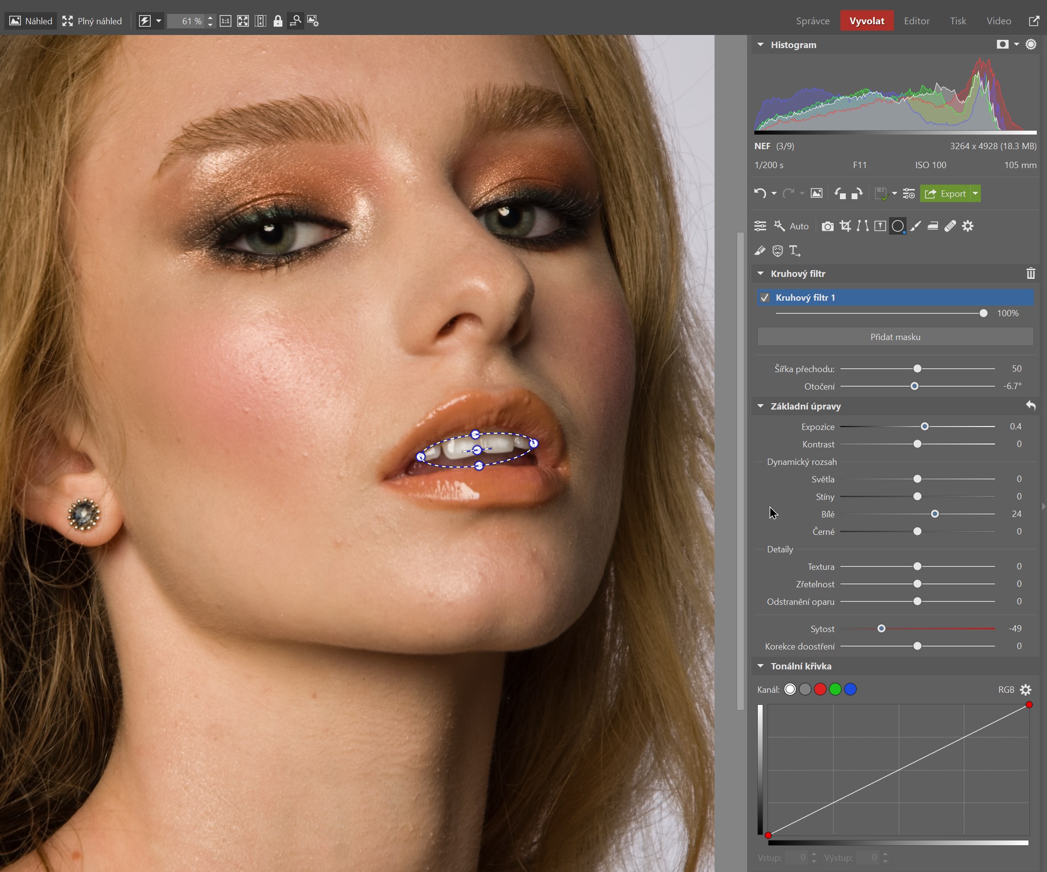The image size is (1047, 872).
Task: Click the text tool icon
Action: pyautogui.click(x=795, y=251)
